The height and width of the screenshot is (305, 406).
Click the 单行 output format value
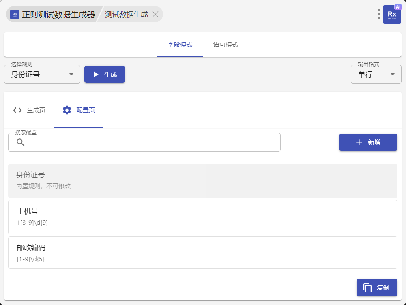(x=365, y=75)
